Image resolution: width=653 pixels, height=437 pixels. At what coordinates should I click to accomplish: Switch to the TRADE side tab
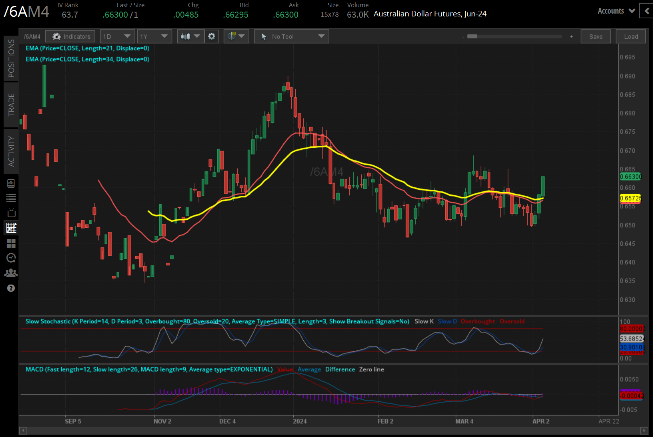pyautogui.click(x=11, y=105)
